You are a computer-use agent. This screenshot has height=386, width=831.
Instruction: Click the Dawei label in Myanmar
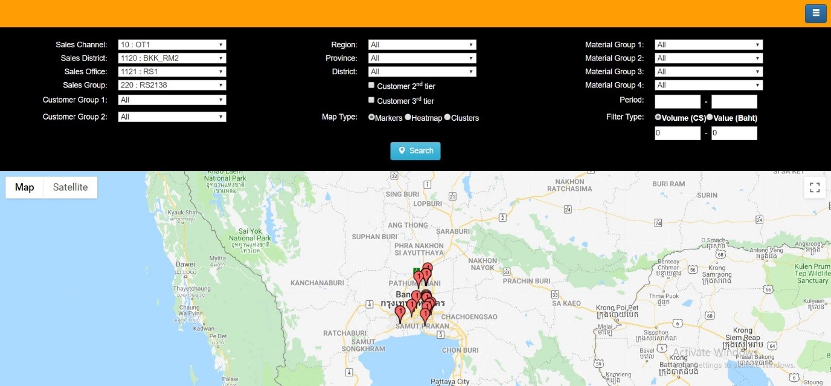[185, 264]
